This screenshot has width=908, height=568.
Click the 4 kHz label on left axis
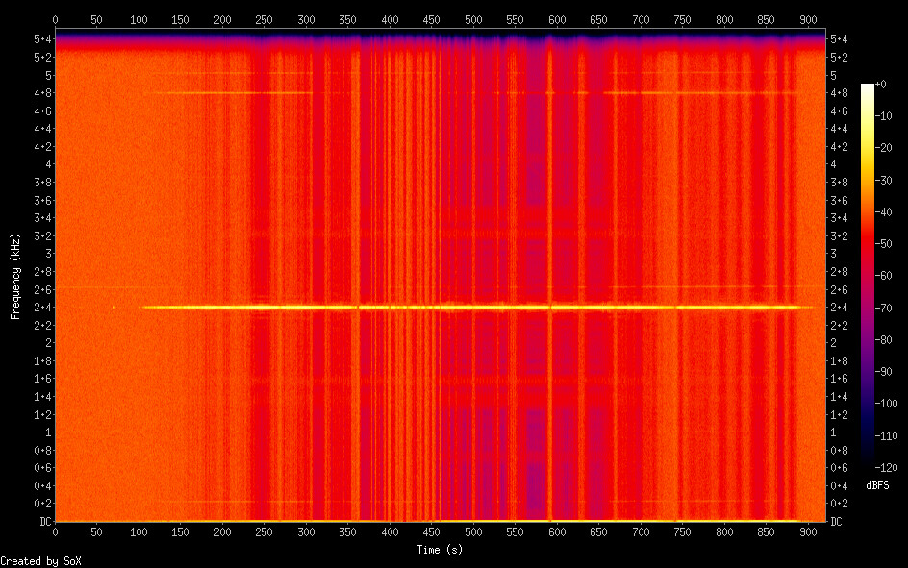[x=46, y=164]
